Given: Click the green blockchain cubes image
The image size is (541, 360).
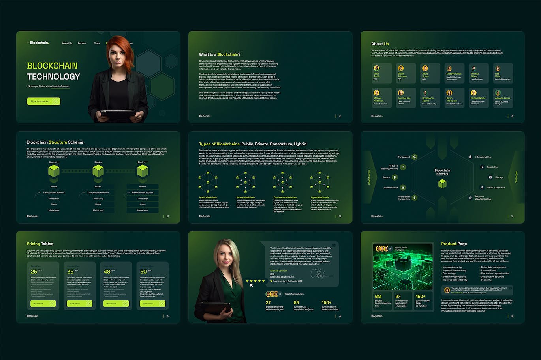Looking at the screenshot, I should click(x=403, y=267).
